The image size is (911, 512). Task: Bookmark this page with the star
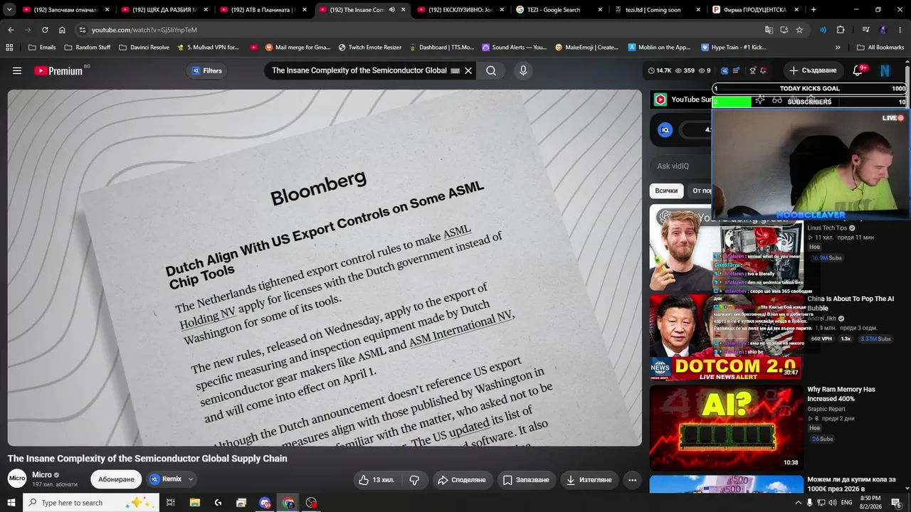pos(799,30)
